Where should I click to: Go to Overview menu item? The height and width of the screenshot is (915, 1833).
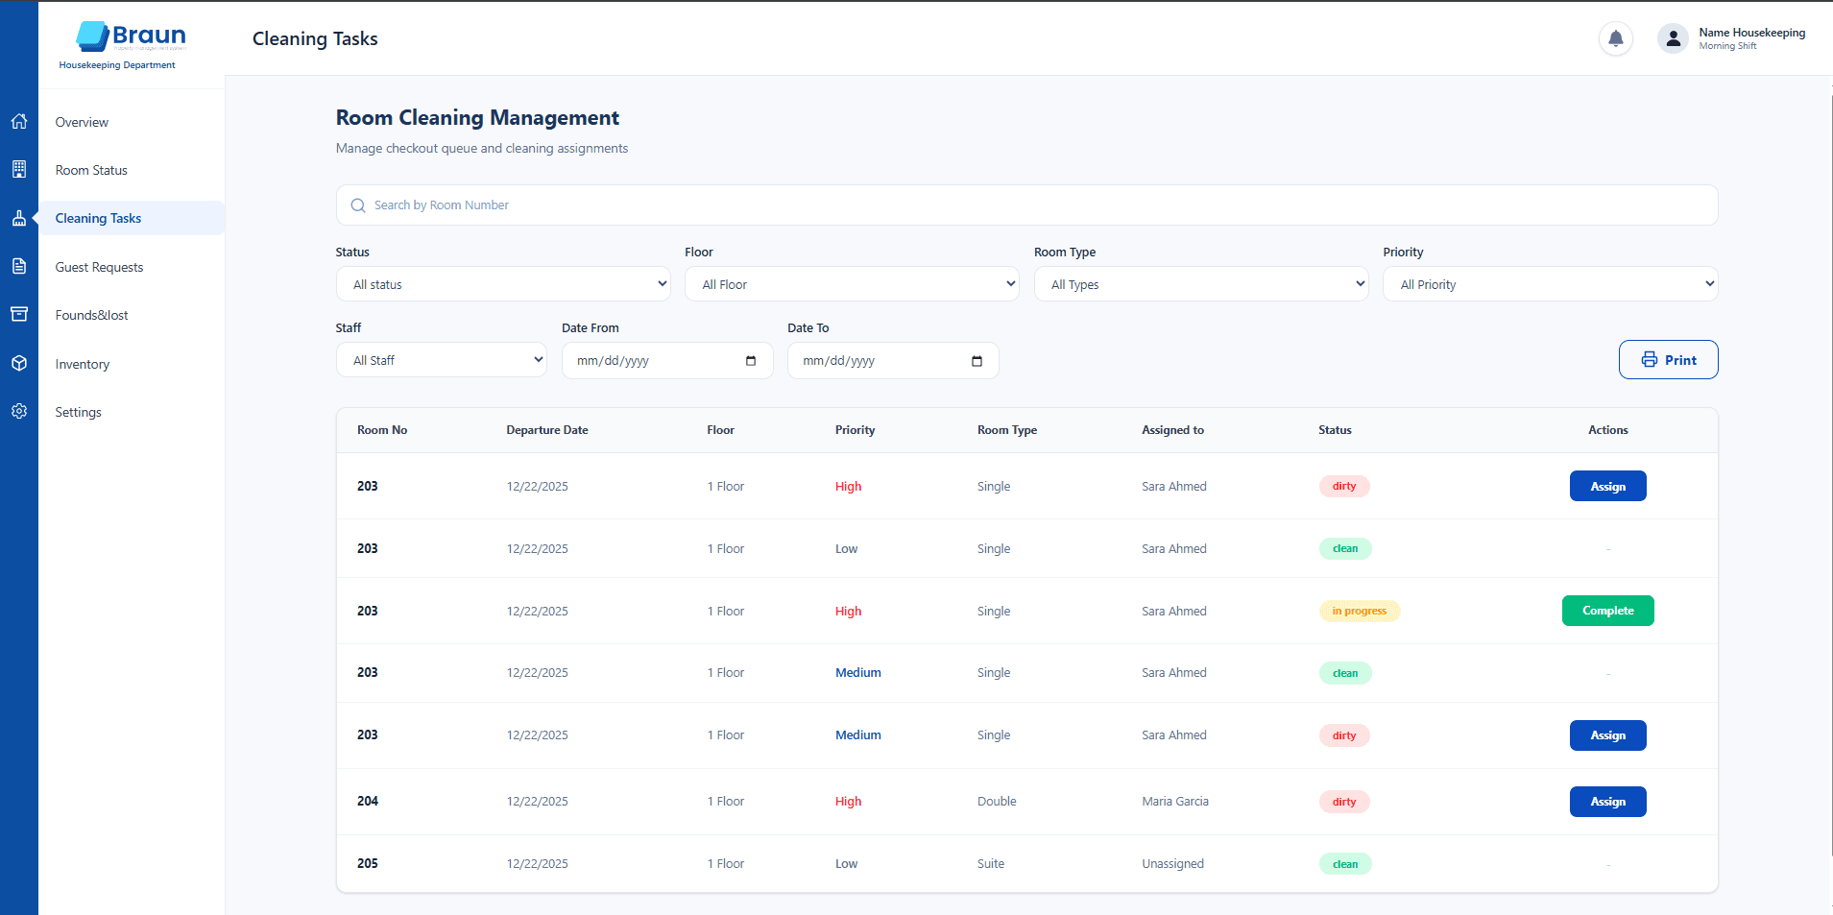point(82,122)
